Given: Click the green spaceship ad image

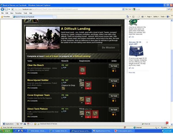Looking at the screenshot, I should point(134,22).
